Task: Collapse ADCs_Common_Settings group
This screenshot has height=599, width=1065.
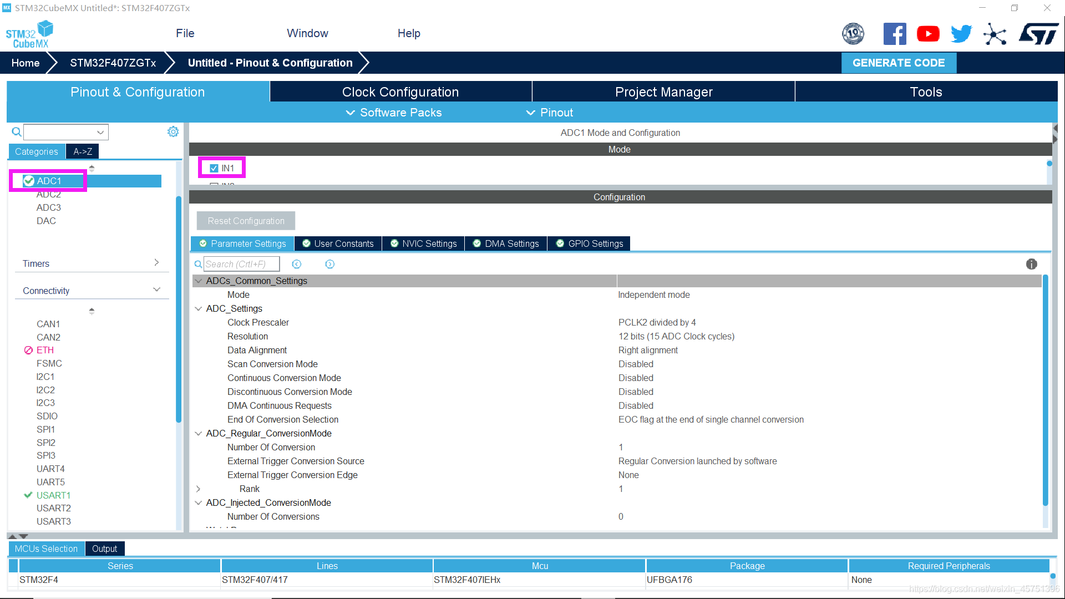Action: pos(198,281)
